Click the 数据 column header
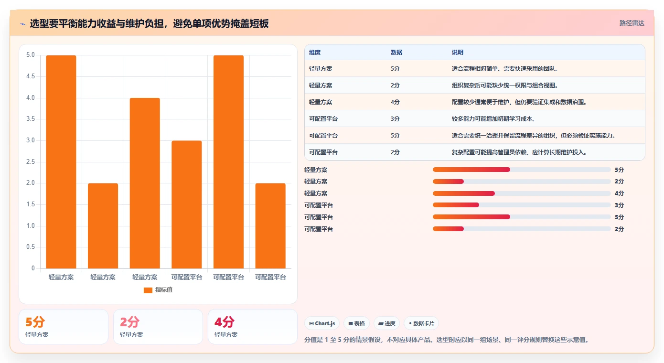This screenshot has width=664, height=363. [x=396, y=53]
